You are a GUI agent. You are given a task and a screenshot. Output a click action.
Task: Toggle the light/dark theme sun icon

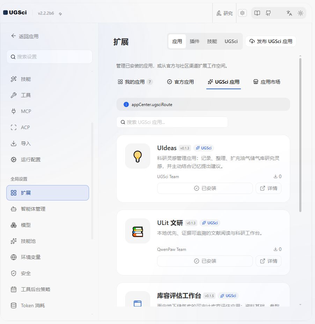300,13
